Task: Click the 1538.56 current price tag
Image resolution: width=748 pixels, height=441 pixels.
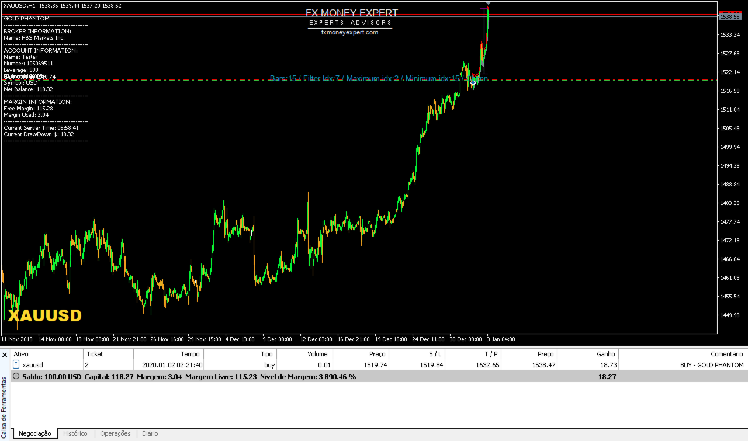Action: tap(730, 17)
